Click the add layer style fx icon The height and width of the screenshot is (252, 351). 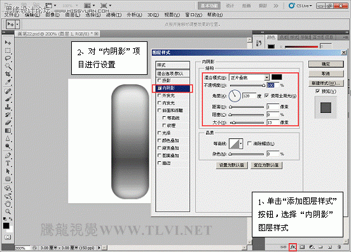click(292, 247)
